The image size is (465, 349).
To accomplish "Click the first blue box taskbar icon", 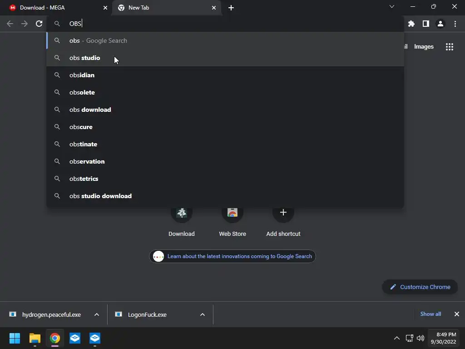I will [75, 338].
